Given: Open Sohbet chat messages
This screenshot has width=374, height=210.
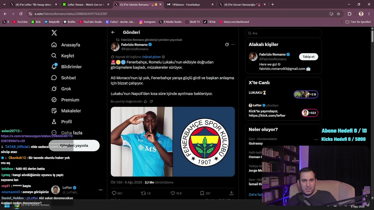Looking at the screenshot, I should click(64, 78).
